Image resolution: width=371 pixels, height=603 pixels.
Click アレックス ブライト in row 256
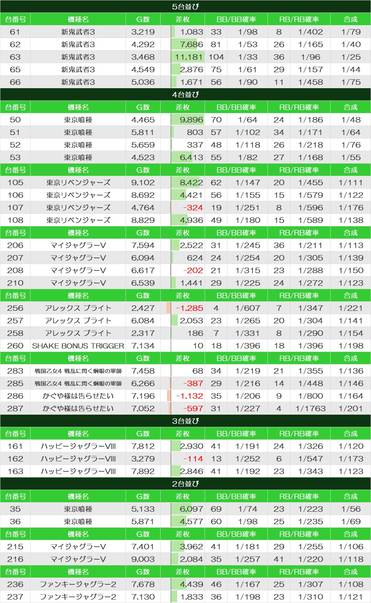pyautogui.click(x=78, y=308)
